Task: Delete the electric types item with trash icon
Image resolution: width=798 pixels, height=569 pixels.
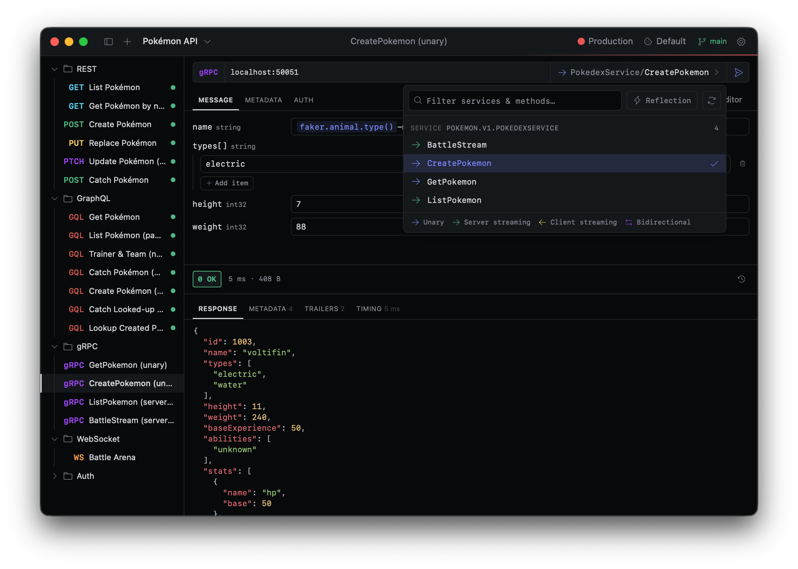Action: [743, 164]
